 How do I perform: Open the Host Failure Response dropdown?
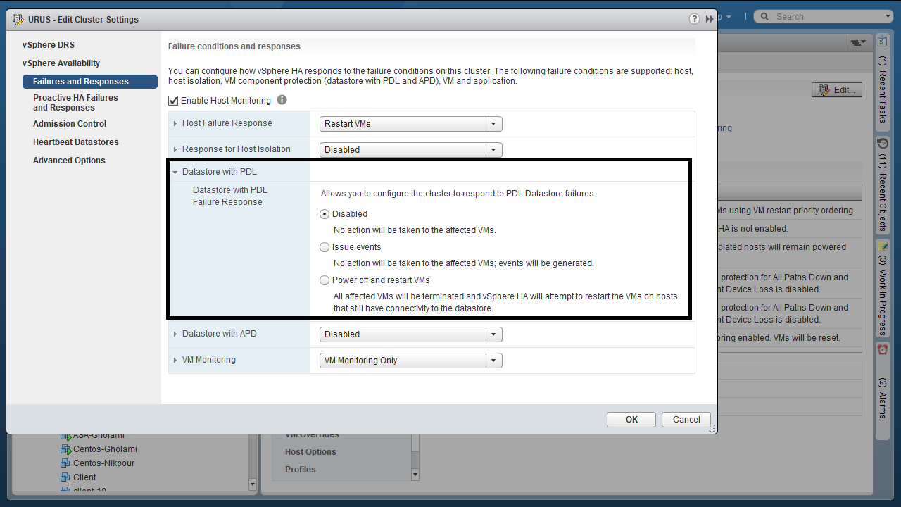point(410,124)
